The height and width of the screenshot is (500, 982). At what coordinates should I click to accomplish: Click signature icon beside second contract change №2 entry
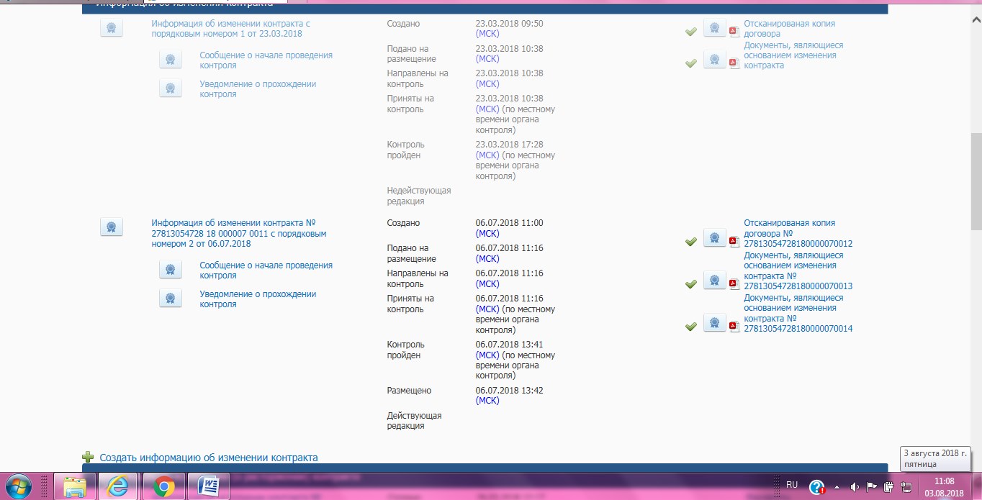coord(111,227)
